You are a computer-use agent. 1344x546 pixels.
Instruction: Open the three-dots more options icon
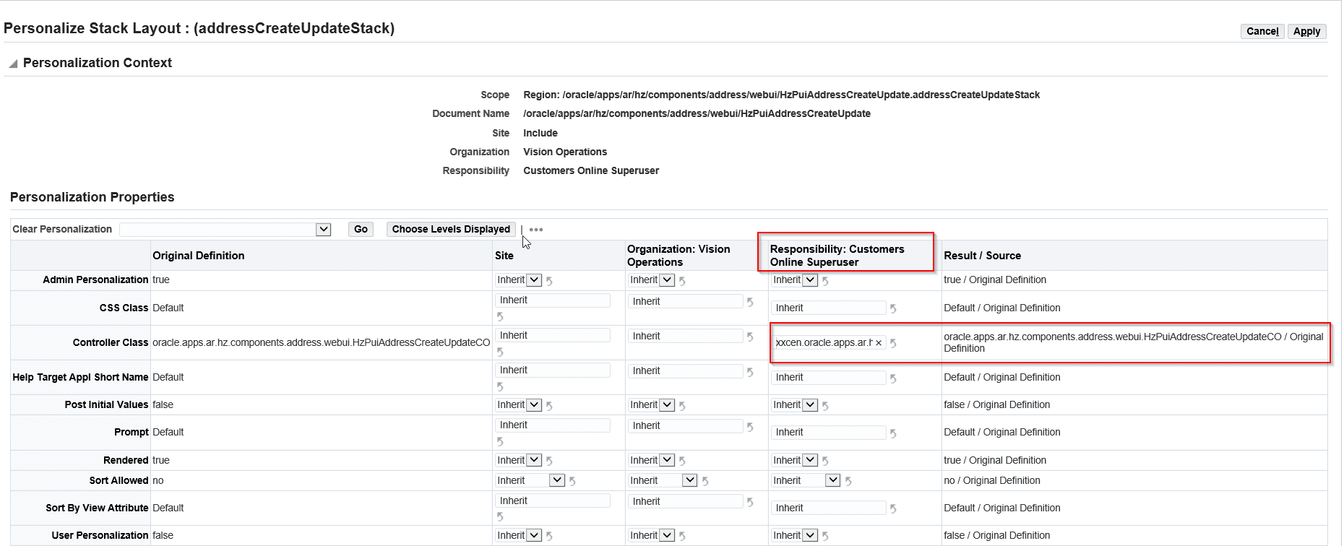pos(536,230)
